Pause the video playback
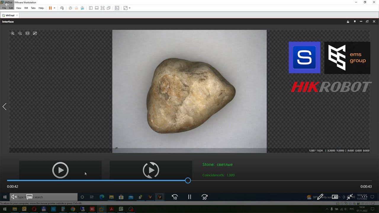The image size is (379, 213). coord(189,197)
